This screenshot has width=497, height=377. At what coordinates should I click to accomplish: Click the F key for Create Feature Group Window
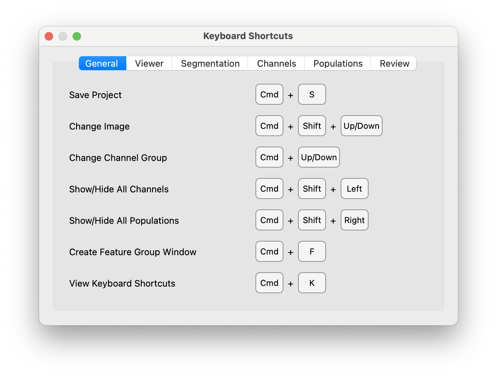pos(312,251)
